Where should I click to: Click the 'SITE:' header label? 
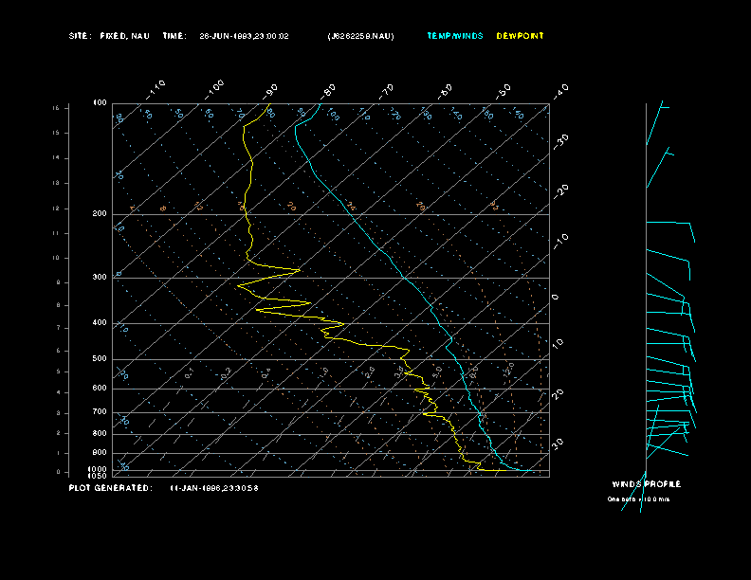[x=80, y=36]
